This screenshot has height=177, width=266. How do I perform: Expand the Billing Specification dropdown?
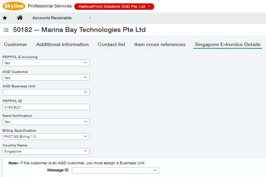tap(46, 136)
